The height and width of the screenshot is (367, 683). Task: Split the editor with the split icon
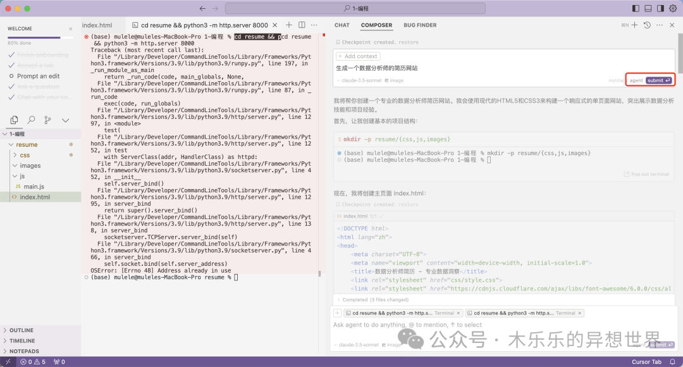302,25
